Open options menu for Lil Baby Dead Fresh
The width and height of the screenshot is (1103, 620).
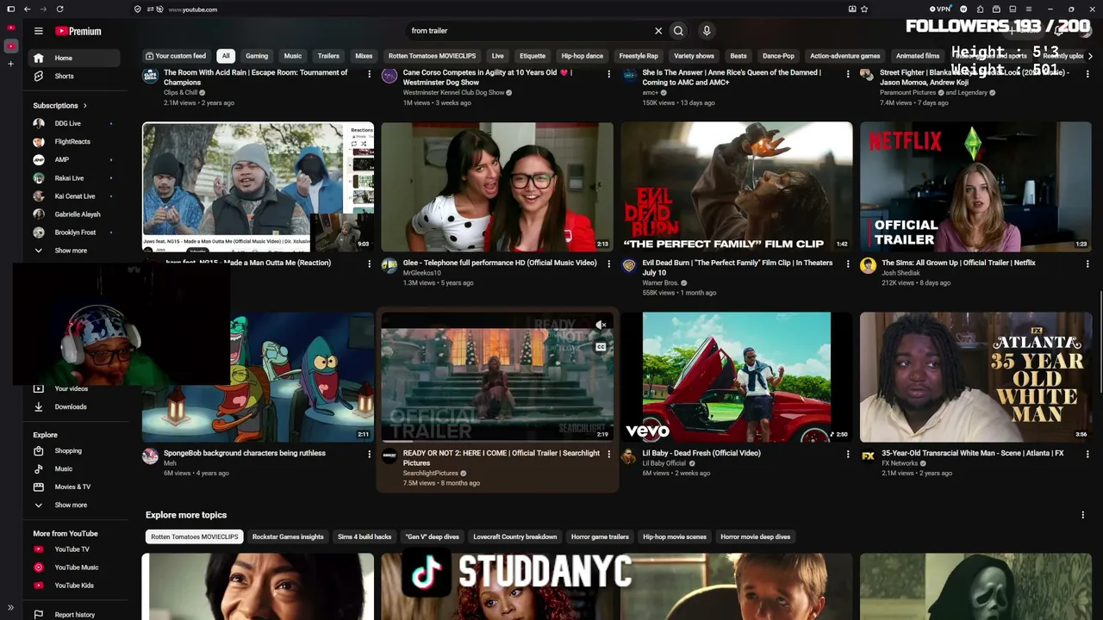pos(848,454)
